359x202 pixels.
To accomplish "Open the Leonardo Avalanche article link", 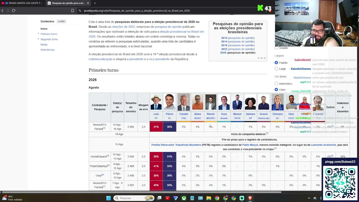I will tap(323, 145).
